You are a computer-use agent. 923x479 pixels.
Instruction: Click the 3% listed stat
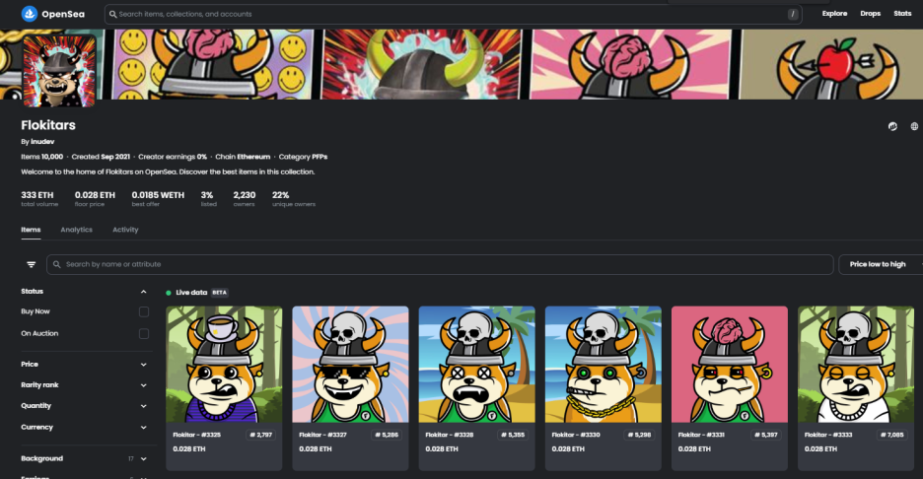click(208, 198)
